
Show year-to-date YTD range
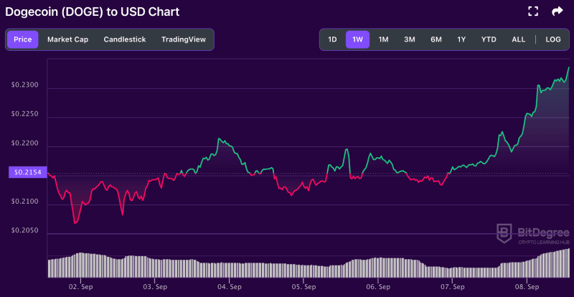[489, 39]
